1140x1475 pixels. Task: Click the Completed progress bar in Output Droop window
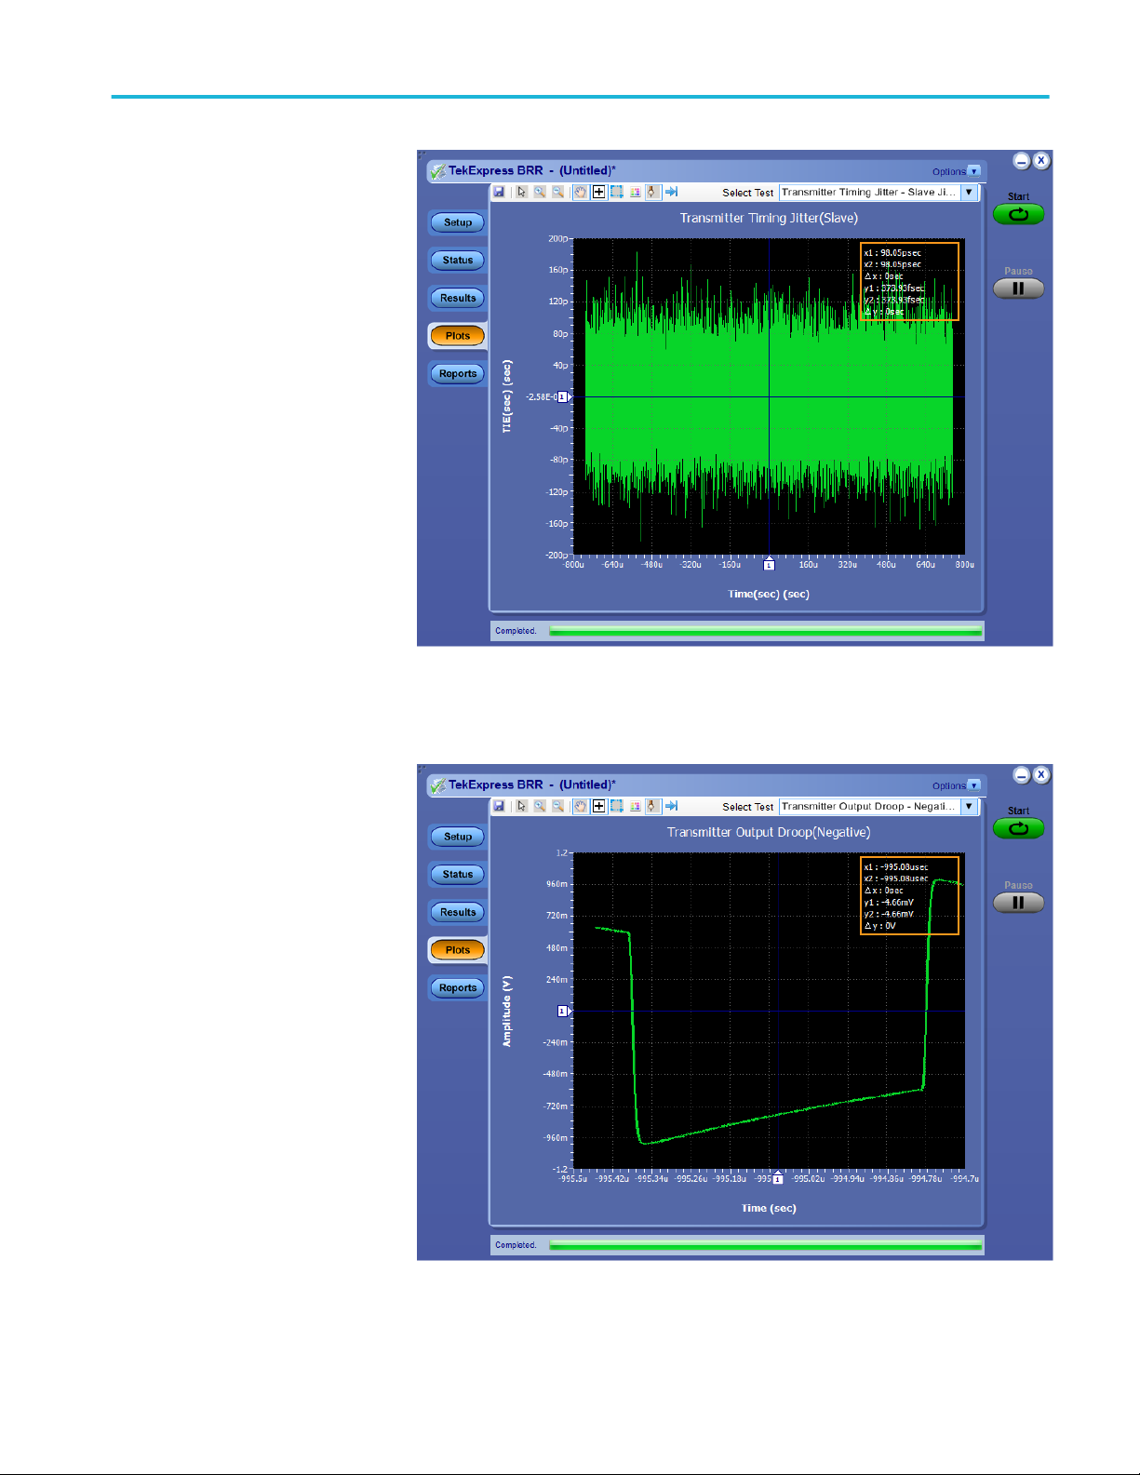[x=765, y=1245]
